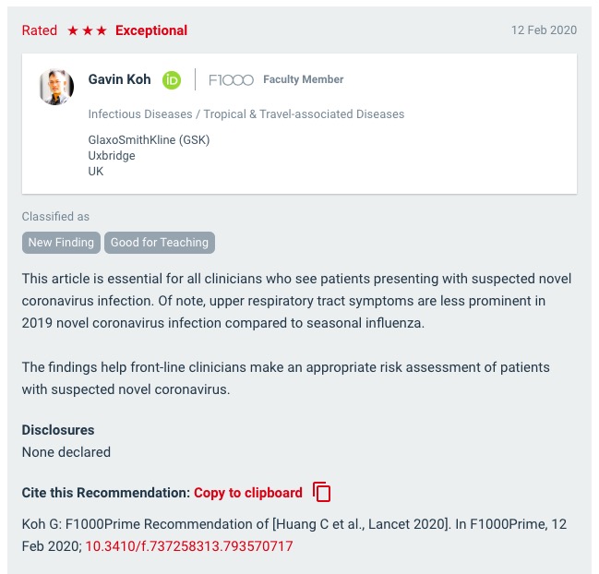
Task: Click the Disclosures heading
Action: coord(58,430)
